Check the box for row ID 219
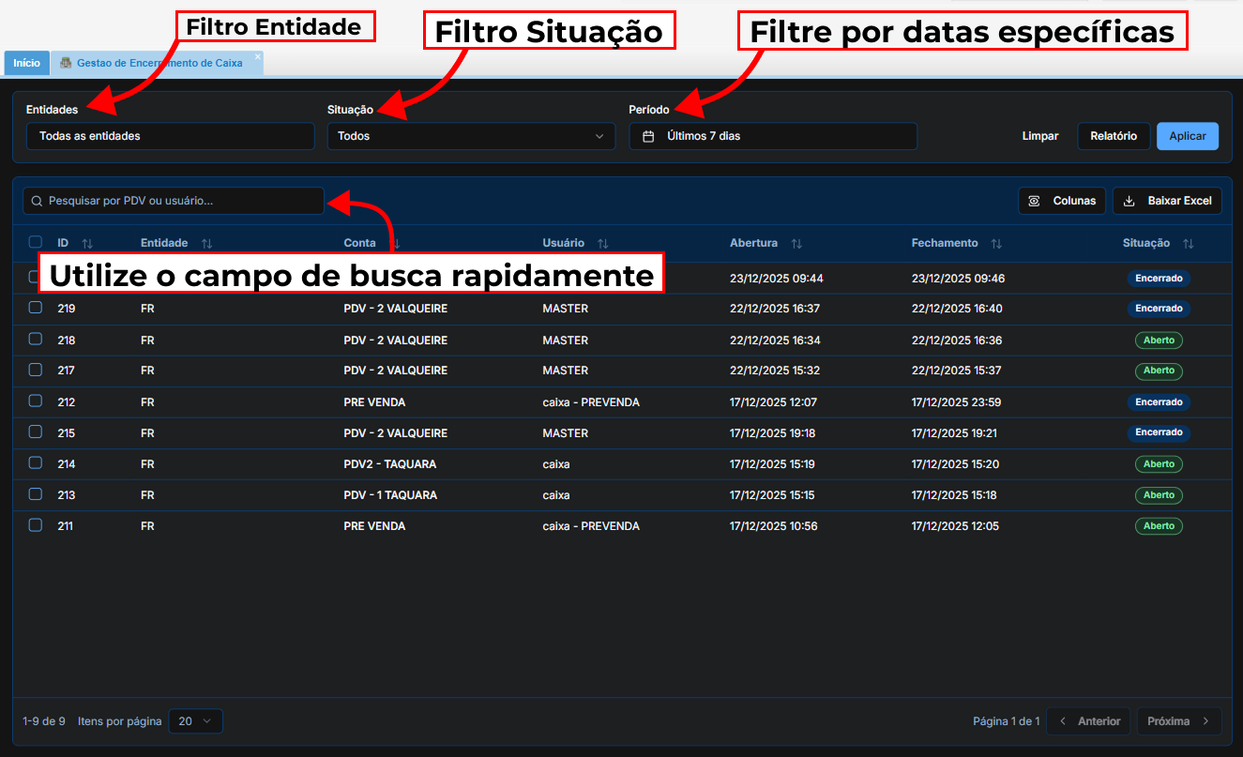The height and width of the screenshot is (757, 1243). pyautogui.click(x=36, y=308)
